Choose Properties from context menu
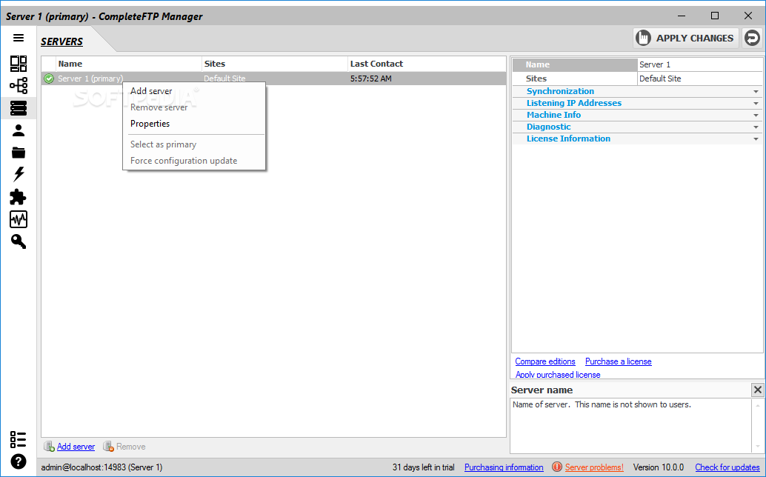This screenshot has height=477, width=766. pos(150,124)
